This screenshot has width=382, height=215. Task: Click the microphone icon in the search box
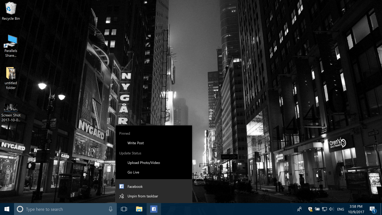[111, 209]
